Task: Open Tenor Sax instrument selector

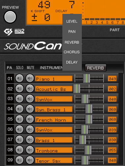Action: pyautogui.click(x=54, y=160)
